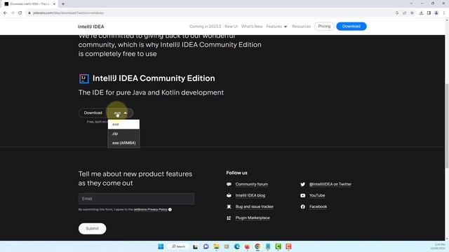Go forward with the browser arrow
Screen dimensions: 449x252
coord(13,13)
